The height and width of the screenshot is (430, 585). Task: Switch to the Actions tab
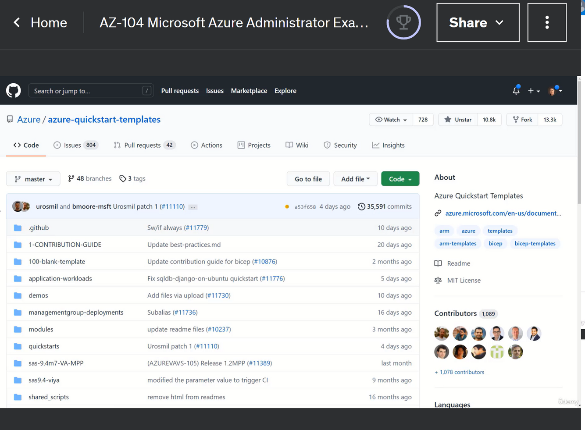coord(207,145)
